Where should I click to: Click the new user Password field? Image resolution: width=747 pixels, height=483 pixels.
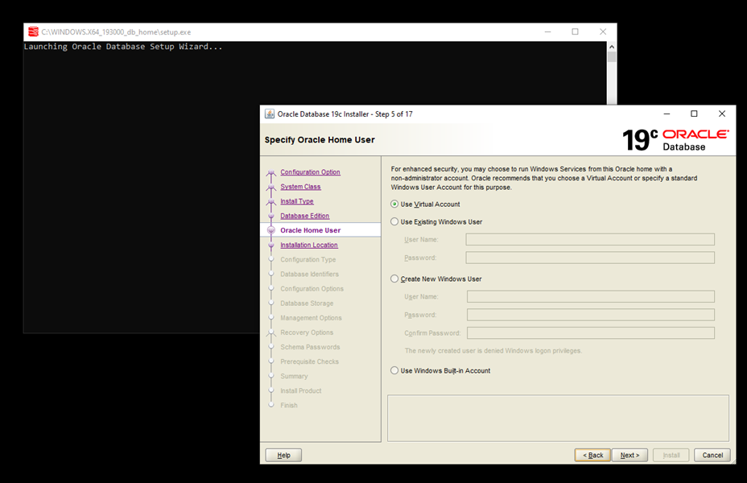pos(591,315)
